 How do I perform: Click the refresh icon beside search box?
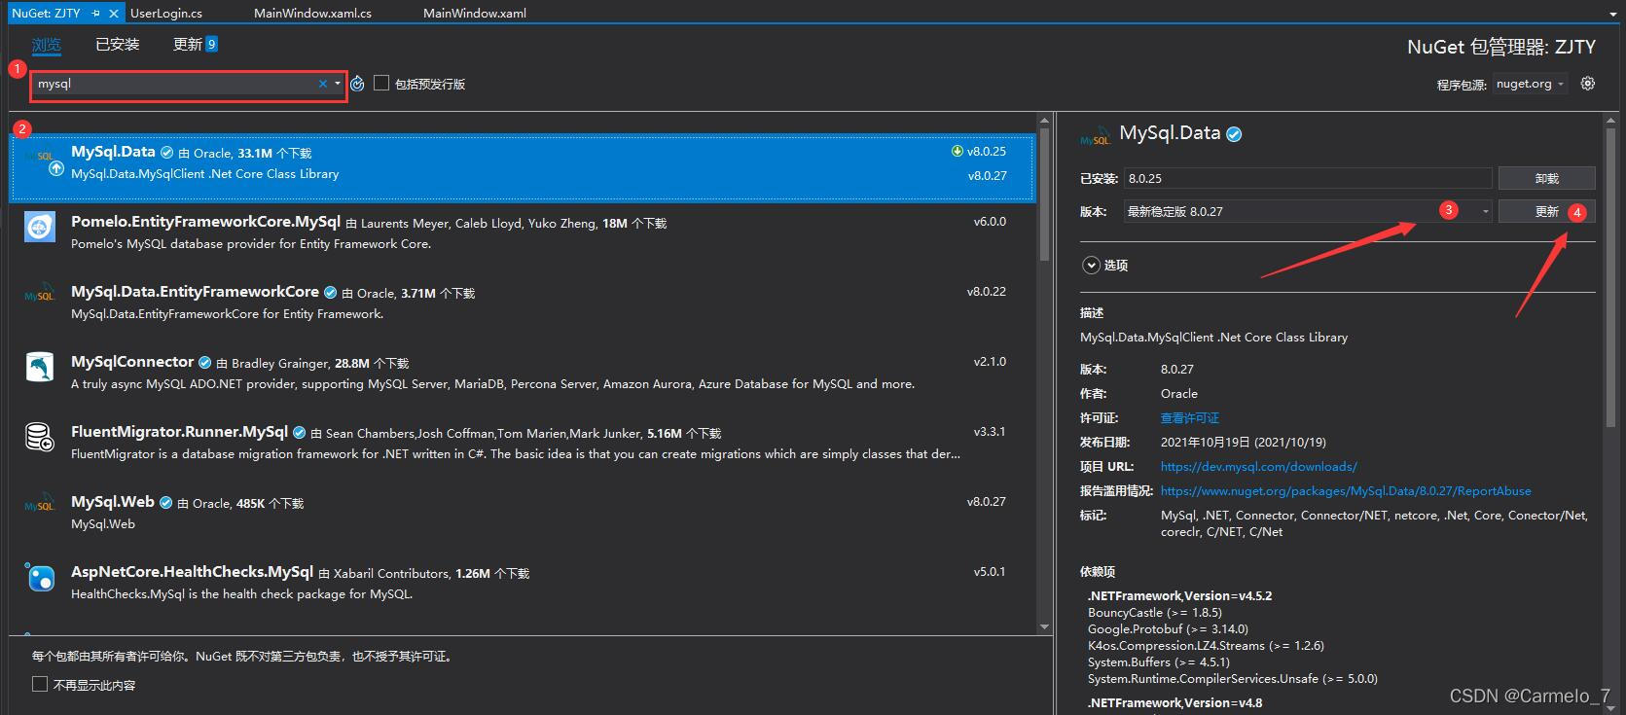pos(357,84)
